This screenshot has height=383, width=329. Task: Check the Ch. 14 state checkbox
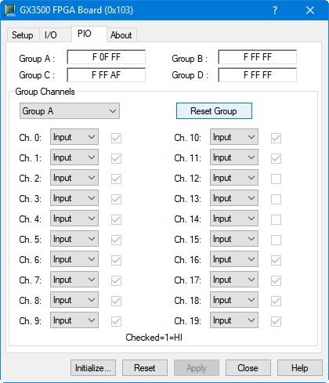pyautogui.click(x=276, y=219)
